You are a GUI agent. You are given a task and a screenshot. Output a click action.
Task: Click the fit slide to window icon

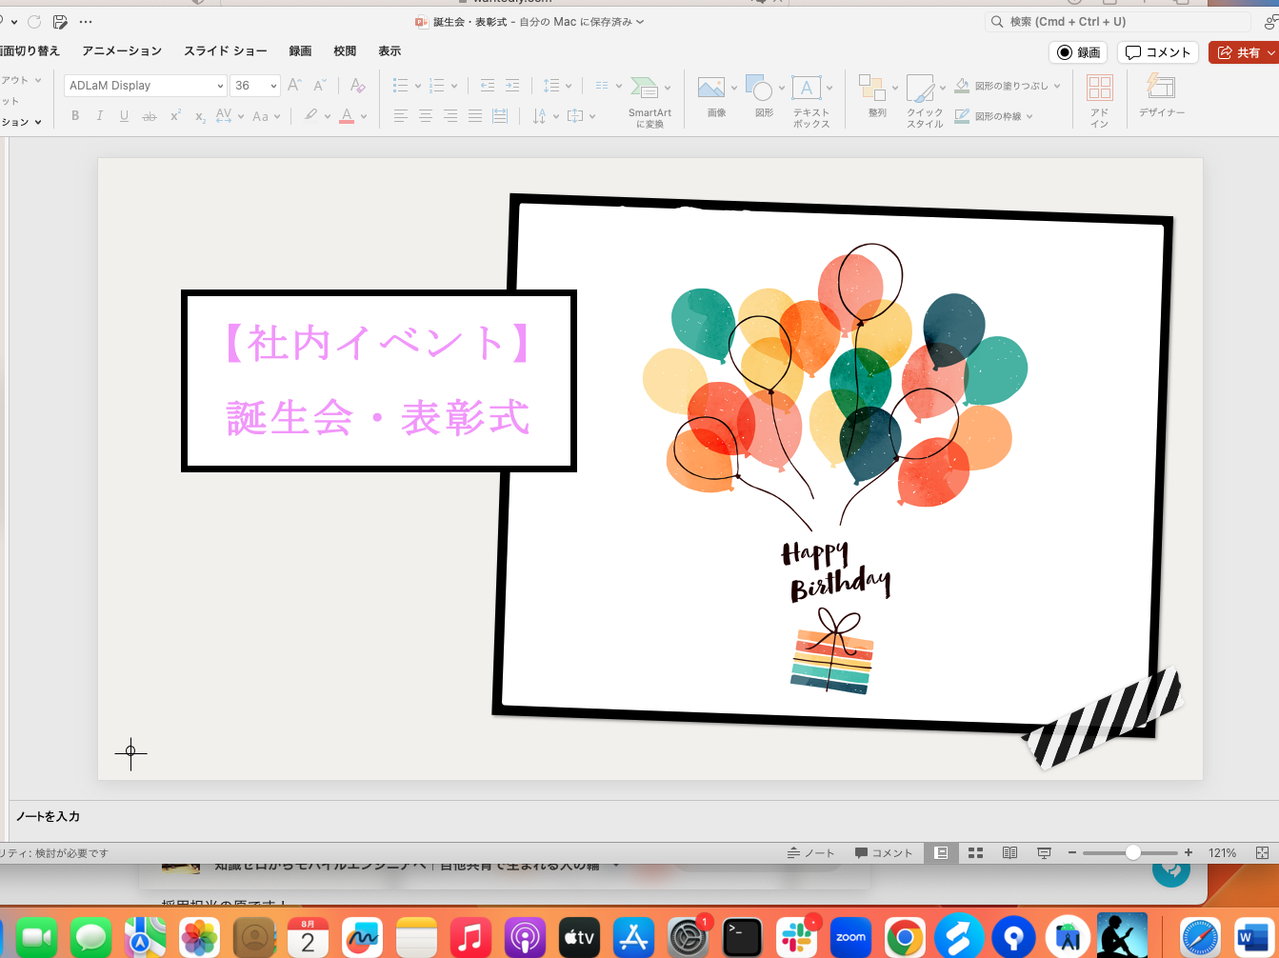click(1262, 852)
